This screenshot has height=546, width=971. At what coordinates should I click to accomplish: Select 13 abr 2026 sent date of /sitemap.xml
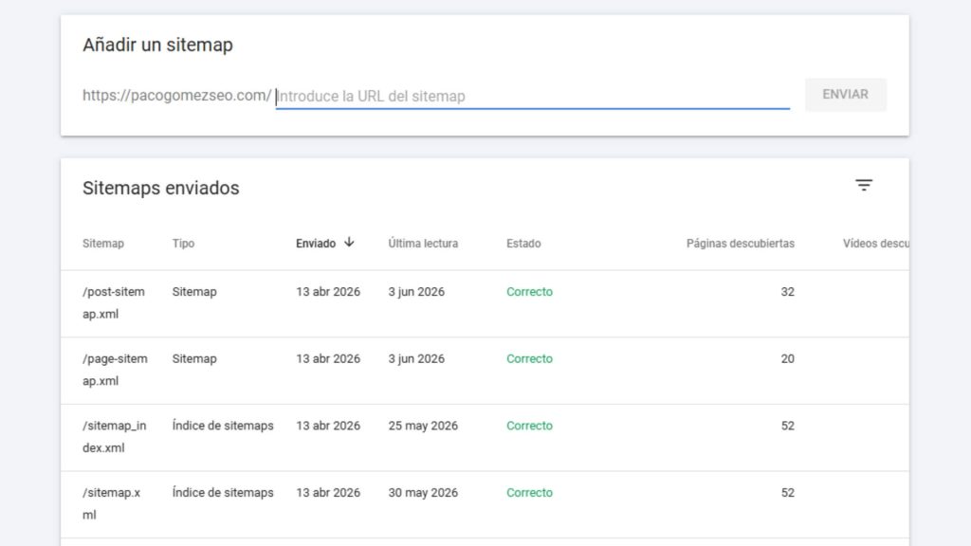click(327, 492)
